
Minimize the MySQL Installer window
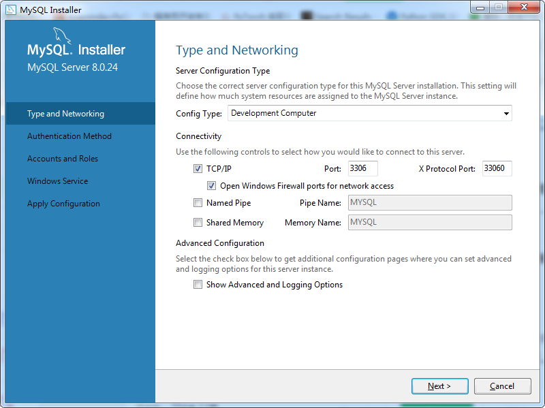point(480,7)
